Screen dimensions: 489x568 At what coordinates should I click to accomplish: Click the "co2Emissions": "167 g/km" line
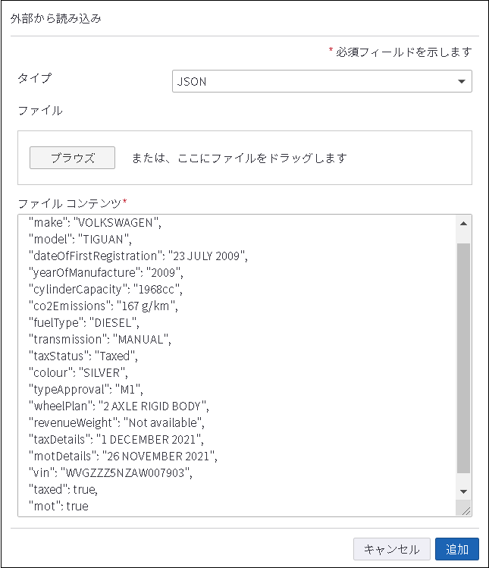pyautogui.click(x=104, y=306)
